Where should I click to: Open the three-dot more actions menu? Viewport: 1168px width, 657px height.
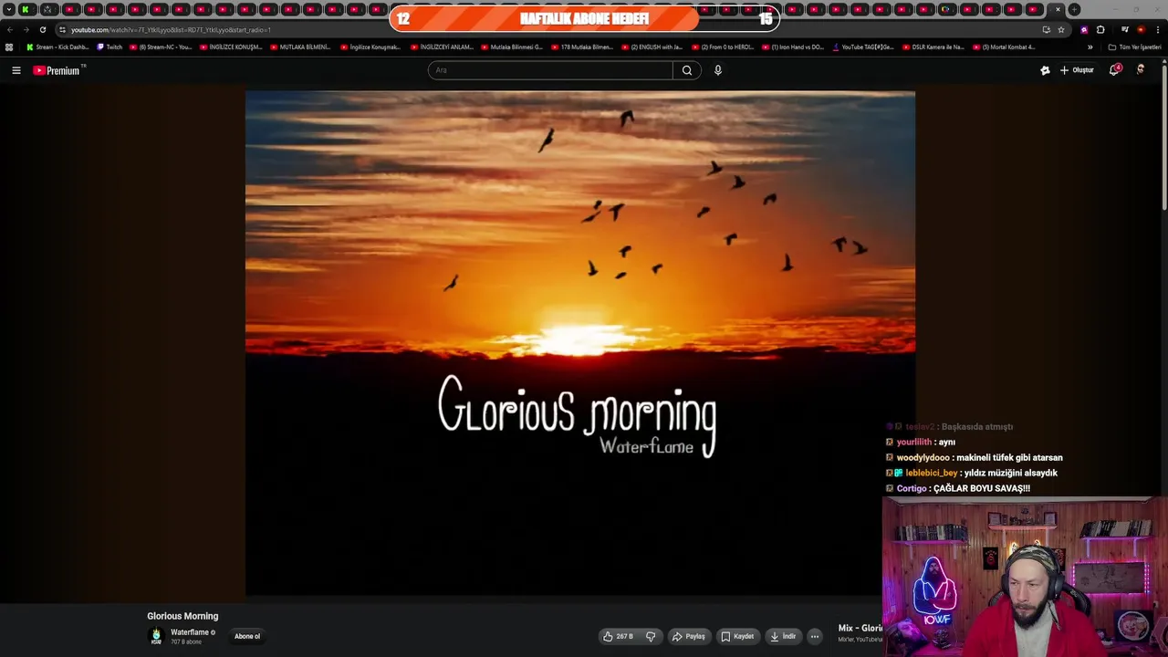(x=815, y=636)
